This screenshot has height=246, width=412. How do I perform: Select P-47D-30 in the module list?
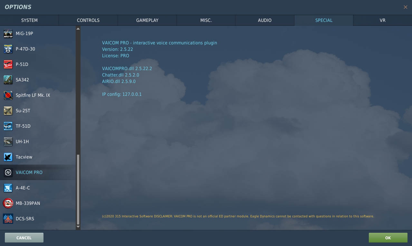point(38,49)
